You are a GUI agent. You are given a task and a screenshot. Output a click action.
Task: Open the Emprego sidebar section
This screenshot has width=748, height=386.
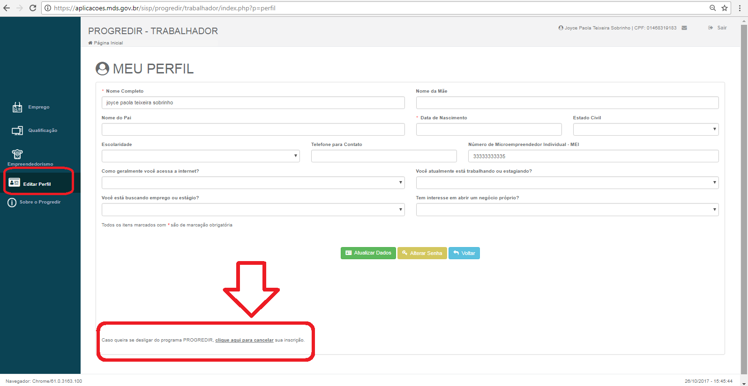pyautogui.click(x=30, y=107)
